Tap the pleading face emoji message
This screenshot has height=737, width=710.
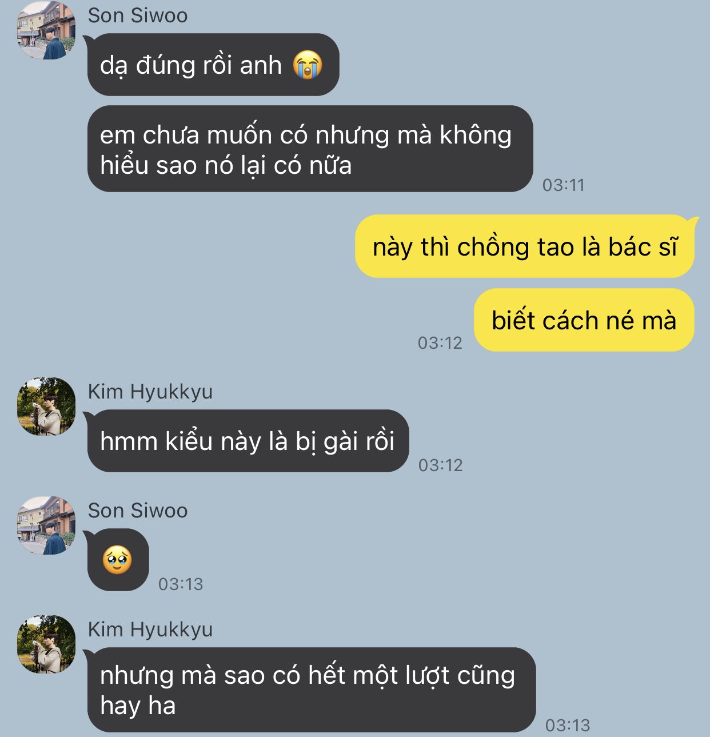coord(118,560)
